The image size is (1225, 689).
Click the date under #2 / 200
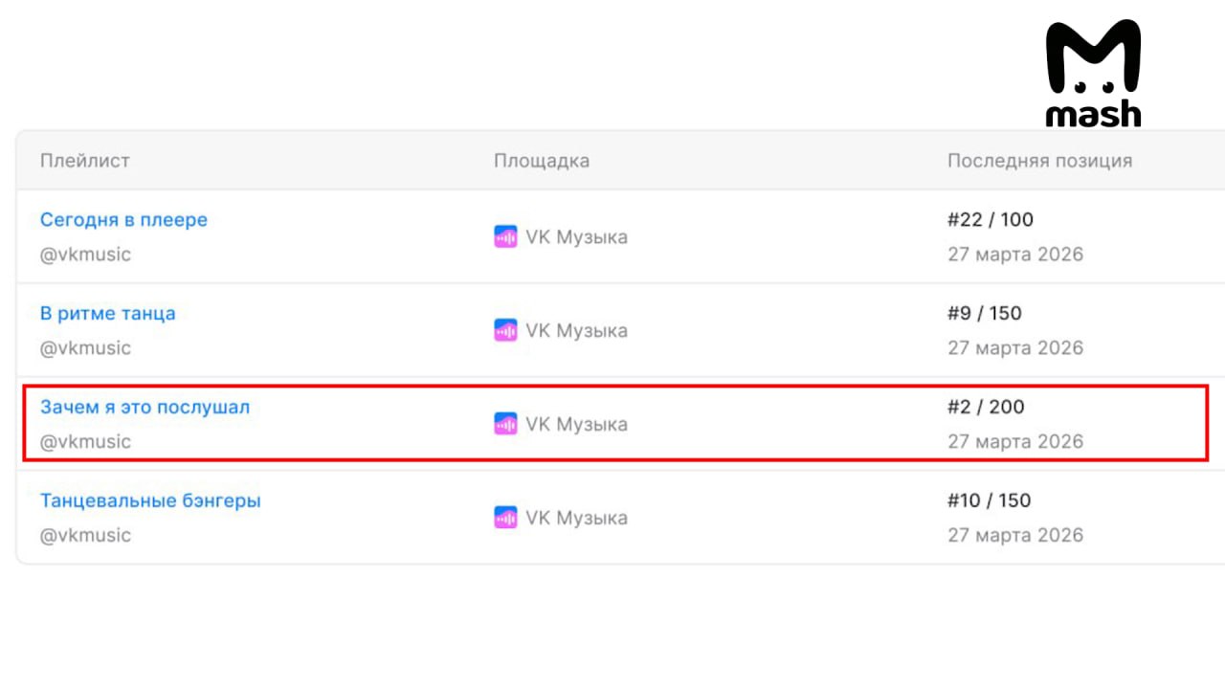[1015, 441]
